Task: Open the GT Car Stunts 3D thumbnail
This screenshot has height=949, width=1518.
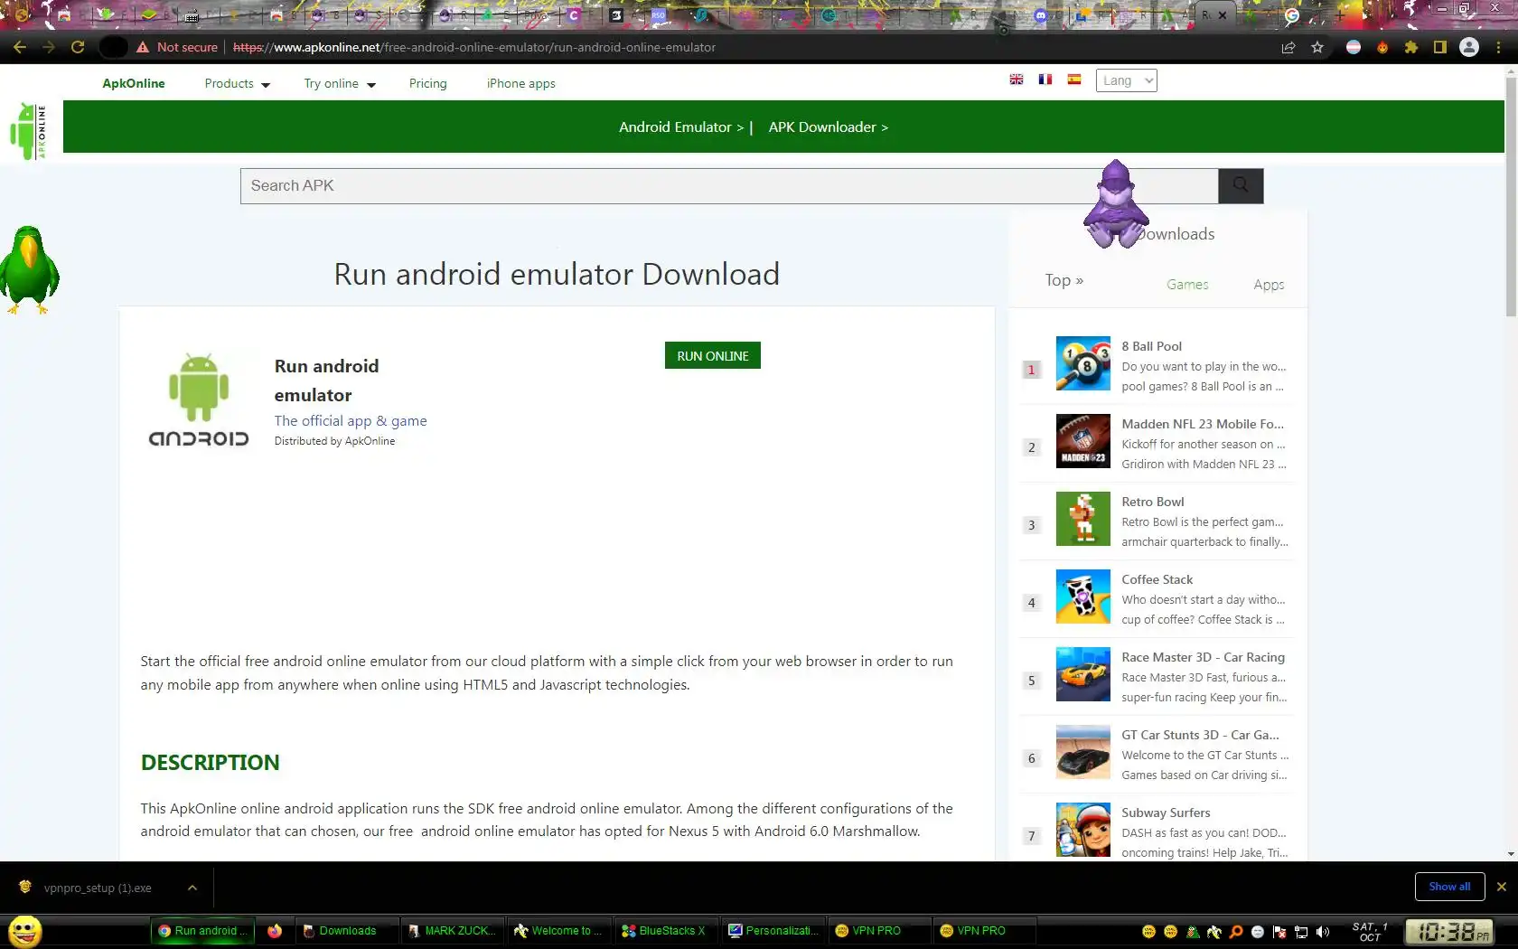Action: point(1083,752)
